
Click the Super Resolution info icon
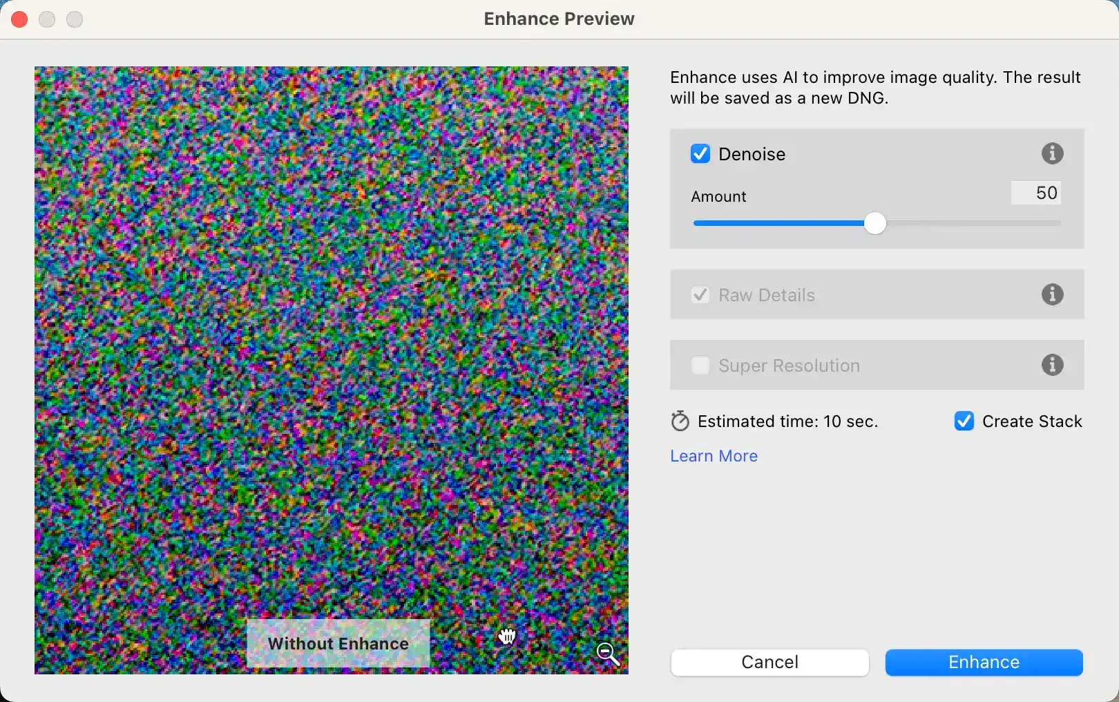click(x=1052, y=365)
